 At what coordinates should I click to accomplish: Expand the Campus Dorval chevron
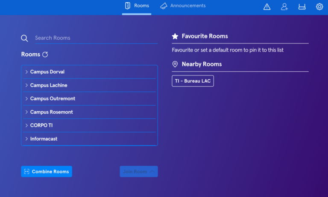coord(26,72)
